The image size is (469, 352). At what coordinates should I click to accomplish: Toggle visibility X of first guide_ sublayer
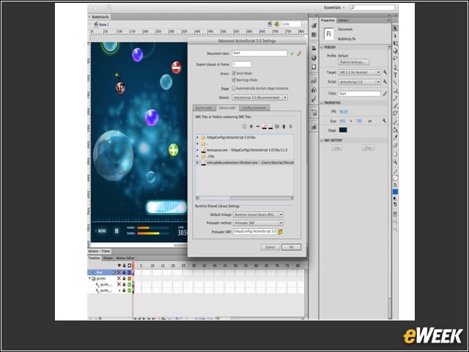click(119, 285)
